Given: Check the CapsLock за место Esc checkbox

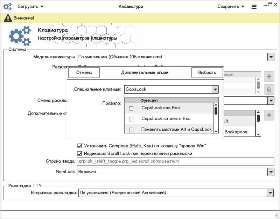Looking at the screenshot, I should [131, 119].
